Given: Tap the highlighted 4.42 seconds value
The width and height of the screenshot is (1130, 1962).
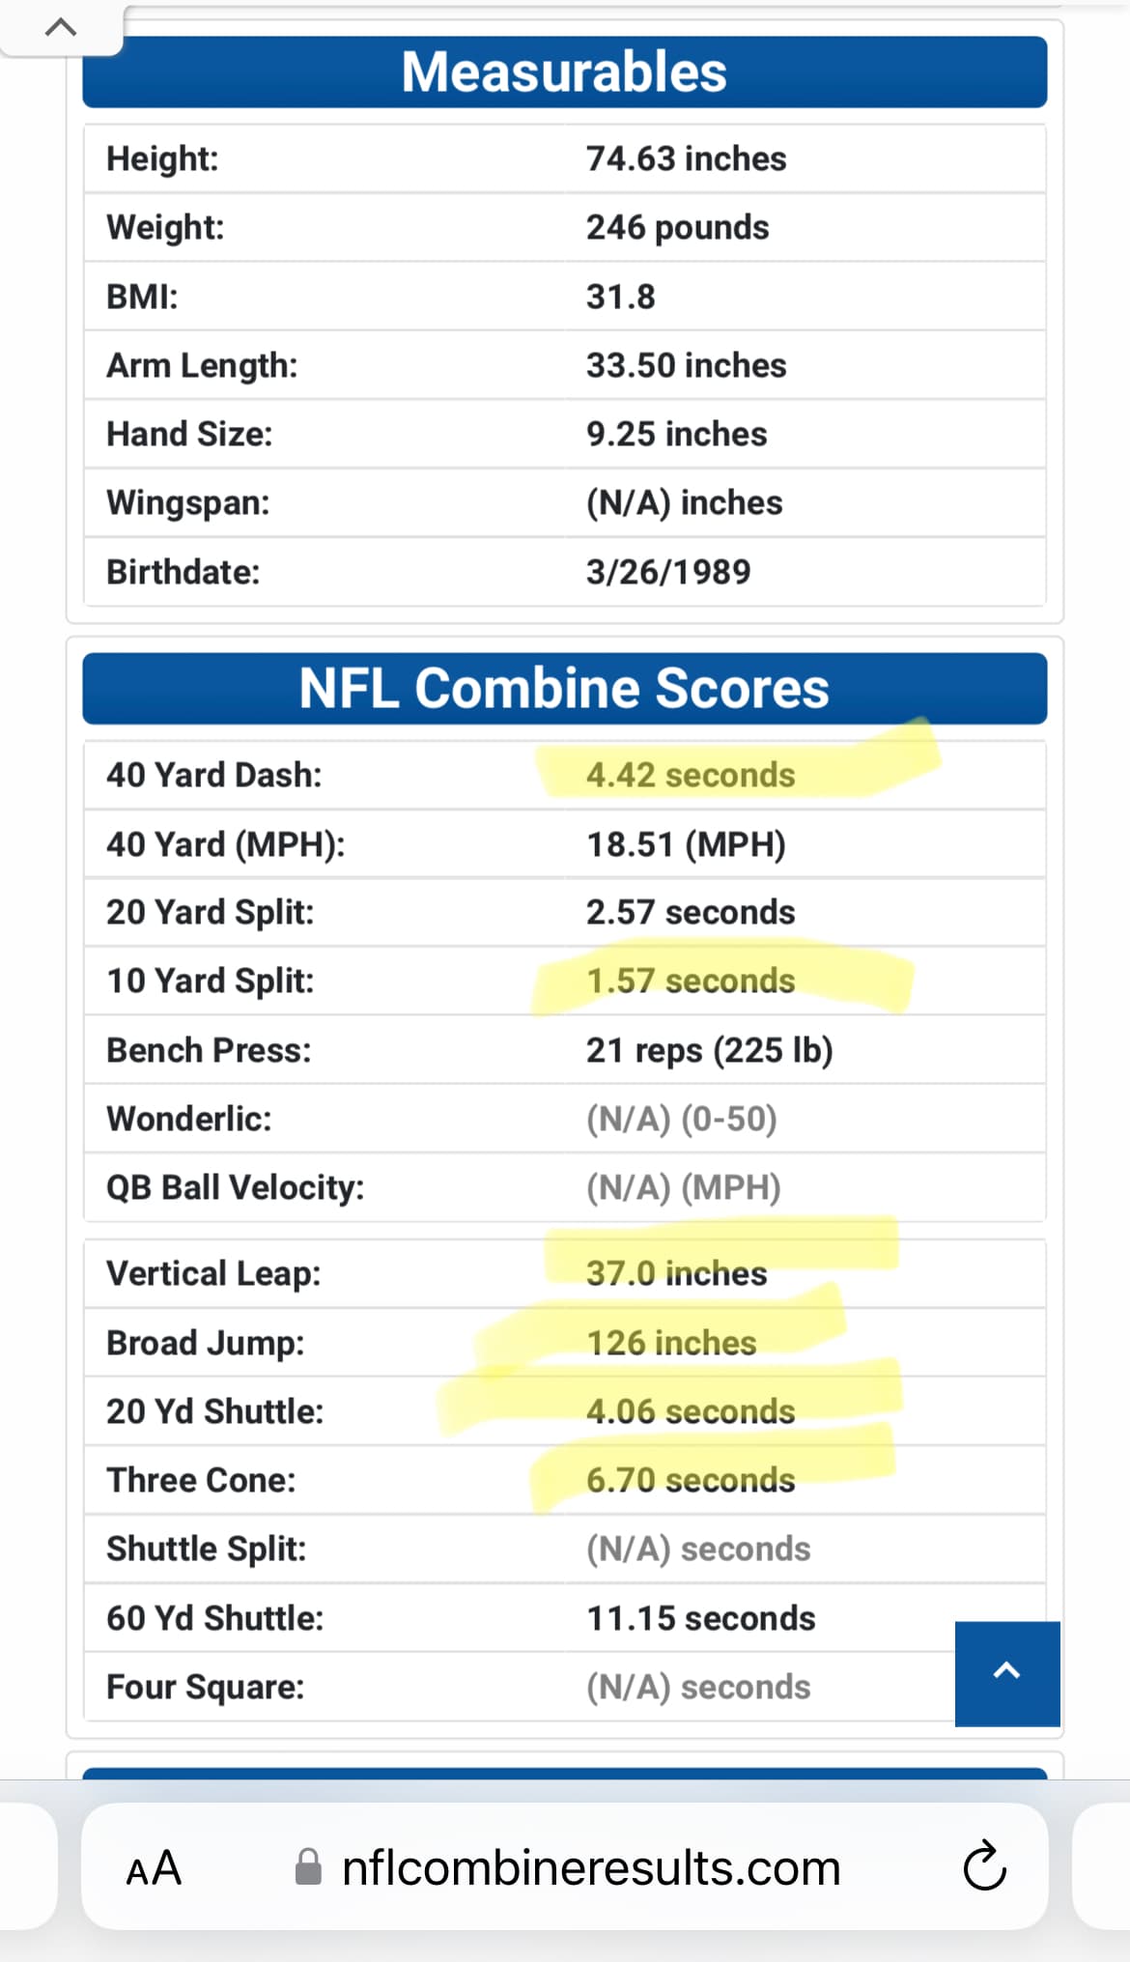Looking at the screenshot, I should pyautogui.click(x=690, y=775).
